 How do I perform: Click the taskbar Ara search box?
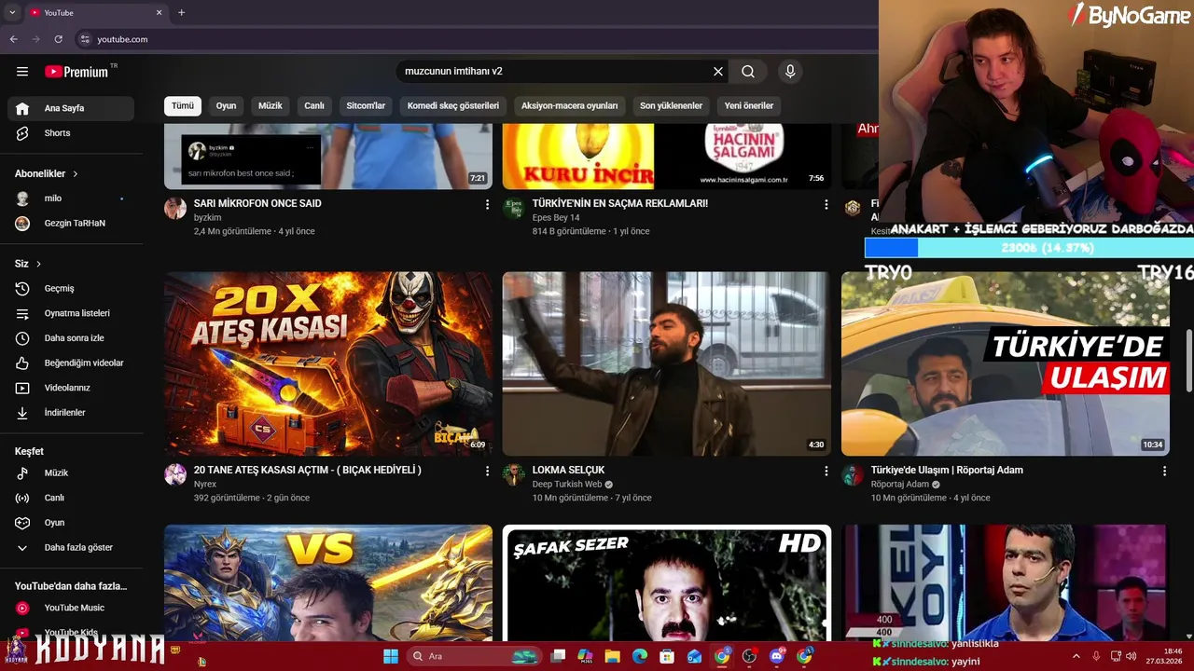(473, 656)
